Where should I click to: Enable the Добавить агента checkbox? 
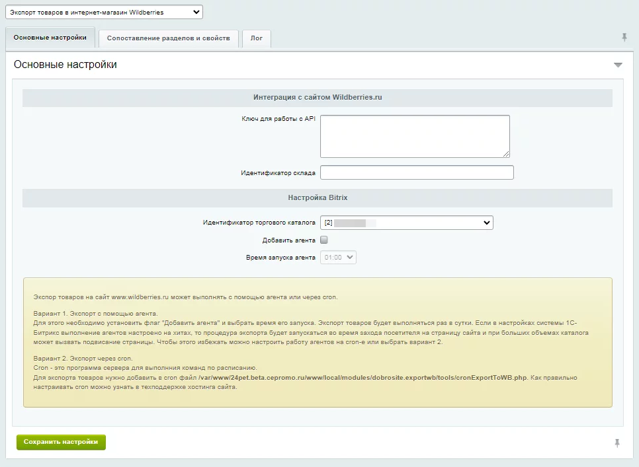point(324,240)
